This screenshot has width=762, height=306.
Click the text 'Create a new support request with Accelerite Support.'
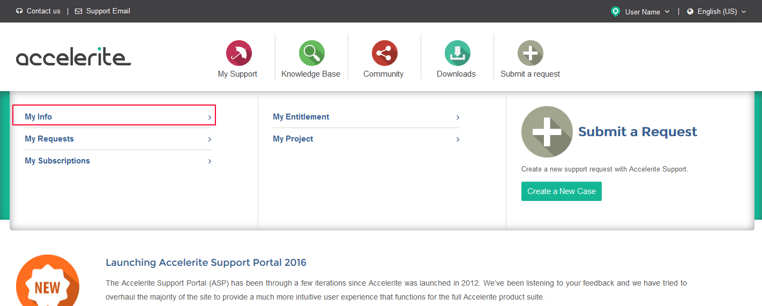tap(604, 169)
